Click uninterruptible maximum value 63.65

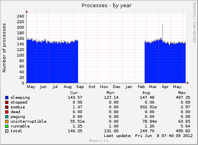pos(184,121)
